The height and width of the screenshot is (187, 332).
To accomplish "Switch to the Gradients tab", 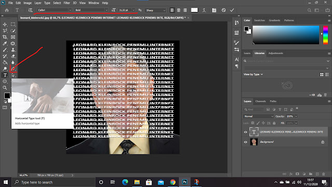I will pyautogui.click(x=274, y=20).
